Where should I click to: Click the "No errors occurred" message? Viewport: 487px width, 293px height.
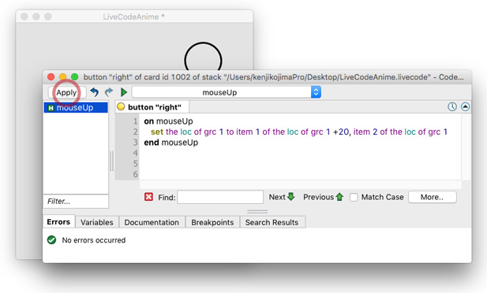pyautogui.click(x=94, y=240)
